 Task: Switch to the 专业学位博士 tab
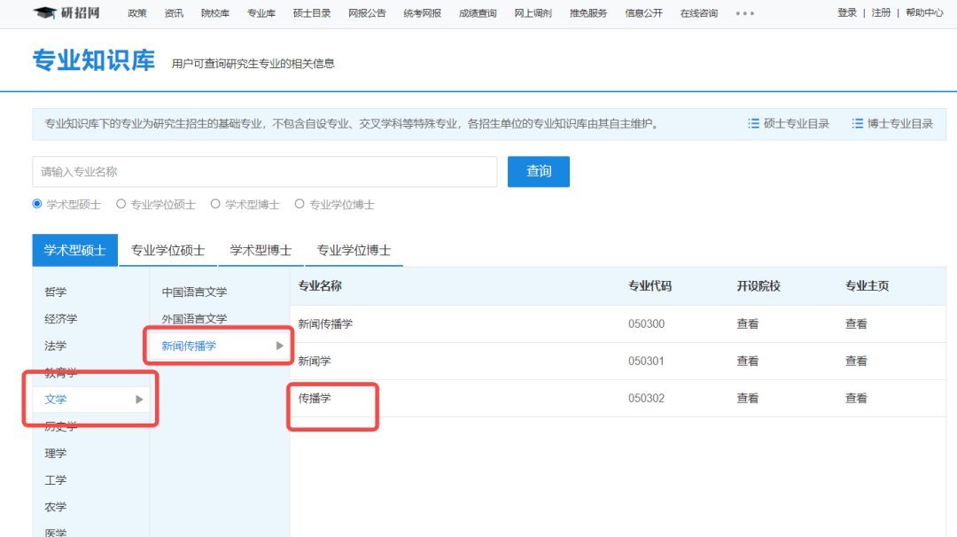354,250
